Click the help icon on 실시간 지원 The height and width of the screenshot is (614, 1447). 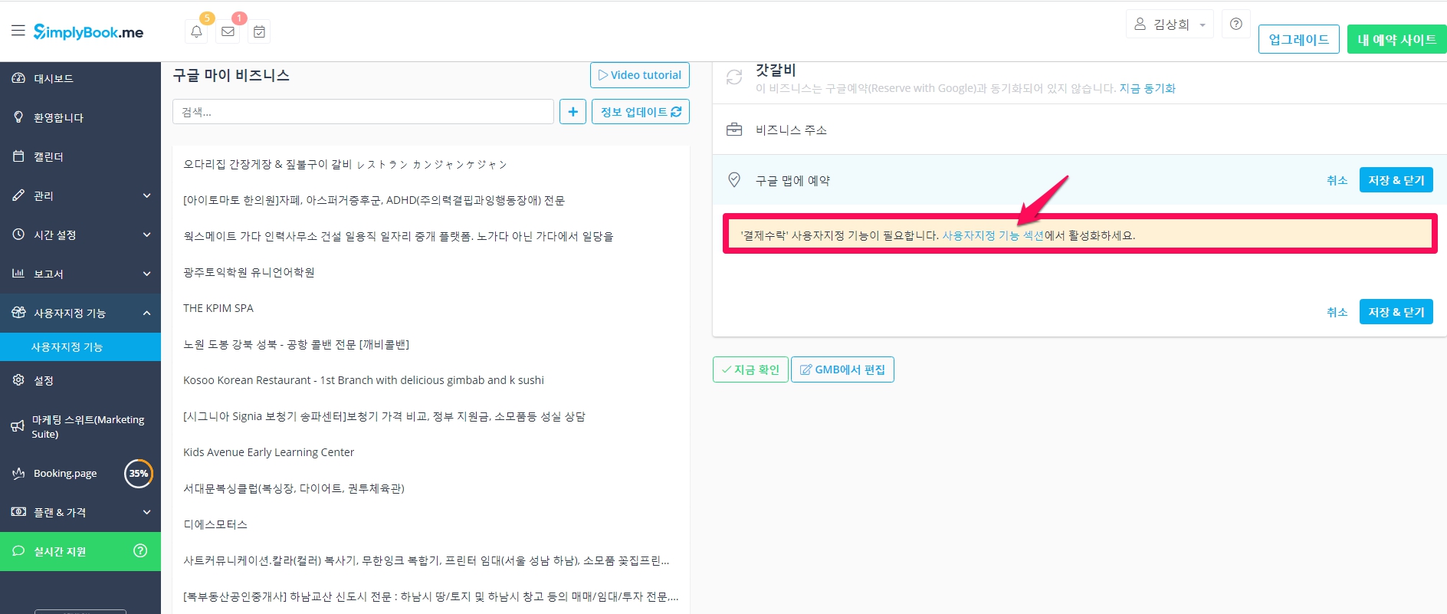(x=140, y=550)
